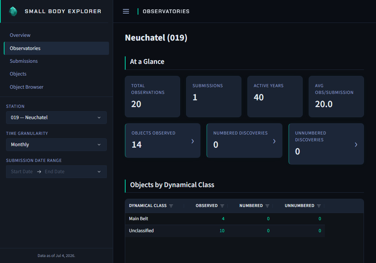Image resolution: width=376 pixels, height=263 pixels.
Task: Expand the Submission Date Range picker chevron
Action: pyautogui.click(x=99, y=172)
